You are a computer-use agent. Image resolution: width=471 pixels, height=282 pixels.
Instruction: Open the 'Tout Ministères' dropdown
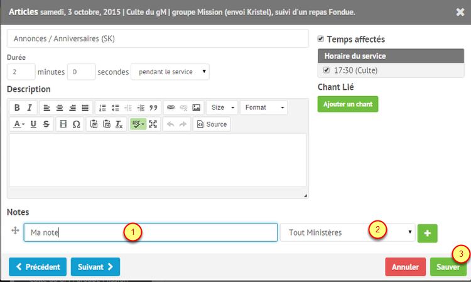(347, 232)
